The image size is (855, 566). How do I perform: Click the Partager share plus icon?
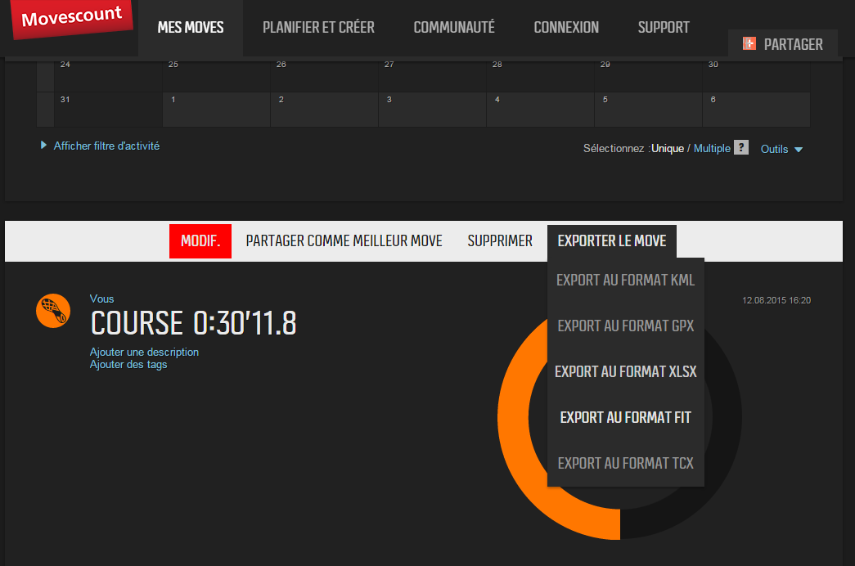point(749,44)
